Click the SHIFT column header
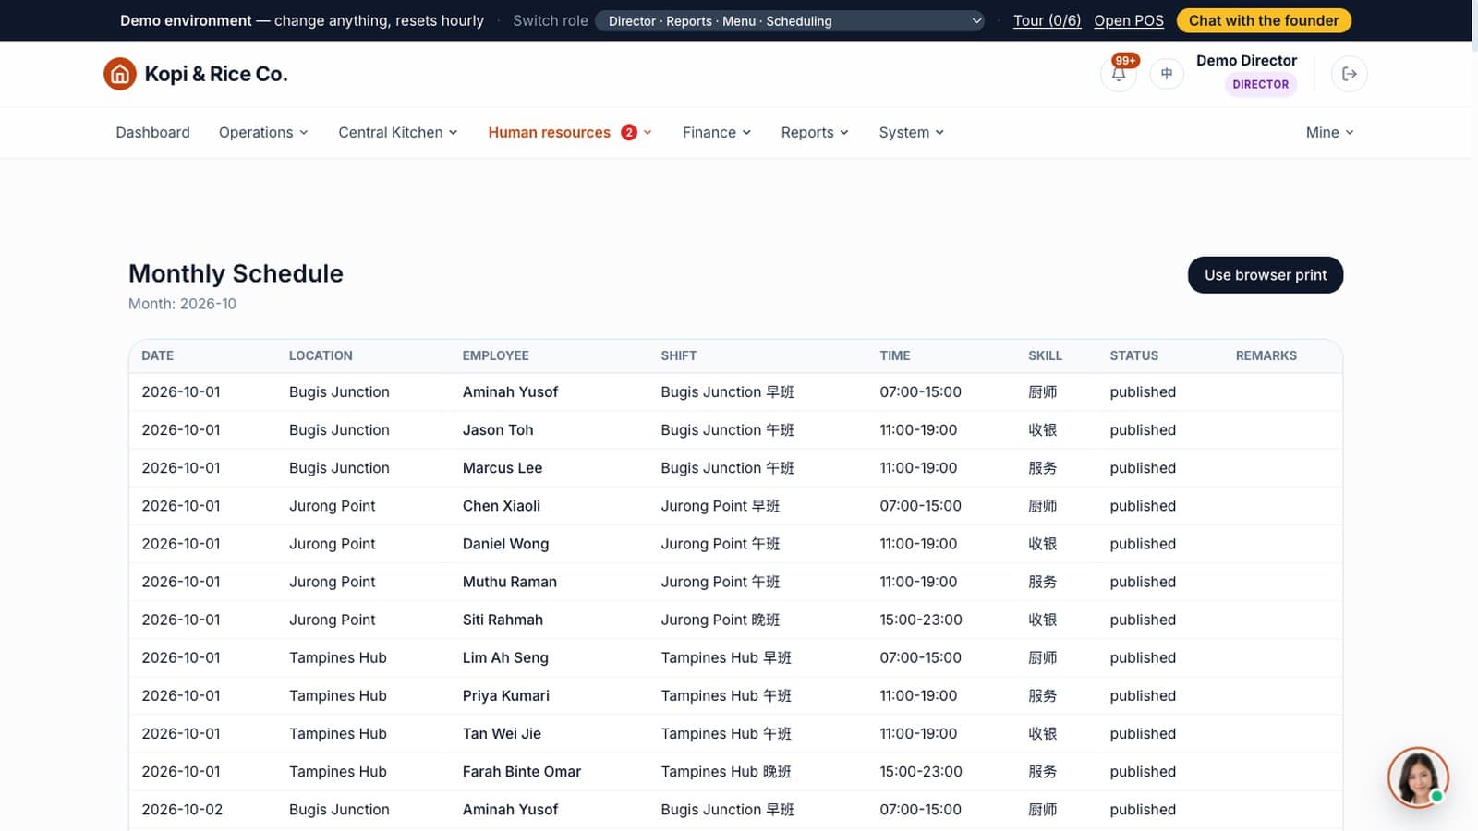1478x831 pixels. point(679,355)
